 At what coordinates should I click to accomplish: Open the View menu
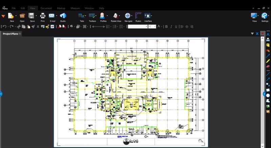[x=33, y=8]
